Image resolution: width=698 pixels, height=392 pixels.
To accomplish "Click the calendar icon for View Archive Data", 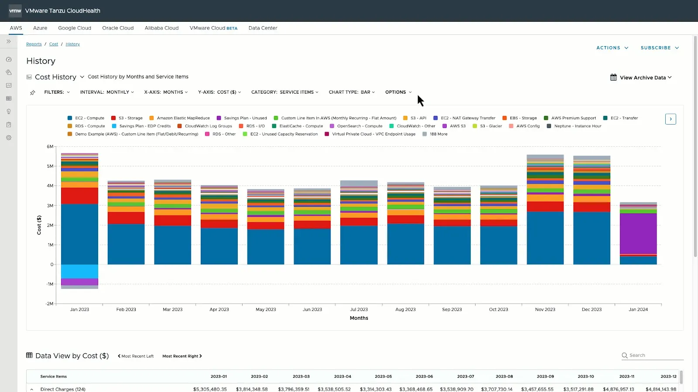I will (x=613, y=78).
